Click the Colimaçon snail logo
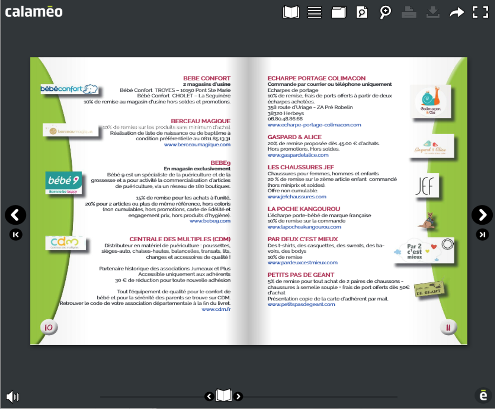The height and width of the screenshot is (409, 495). point(431,101)
